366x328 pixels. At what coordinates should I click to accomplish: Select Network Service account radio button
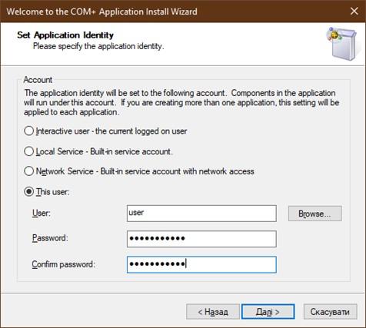pos(28,171)
